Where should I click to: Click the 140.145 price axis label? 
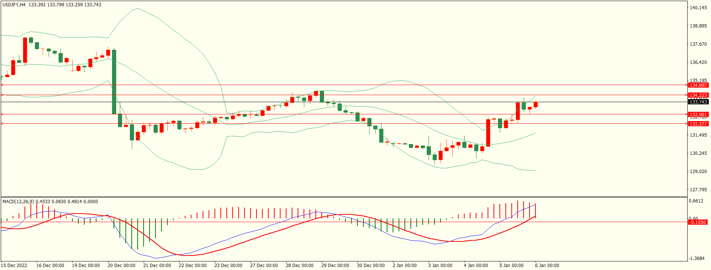click(x=698, y=8)
